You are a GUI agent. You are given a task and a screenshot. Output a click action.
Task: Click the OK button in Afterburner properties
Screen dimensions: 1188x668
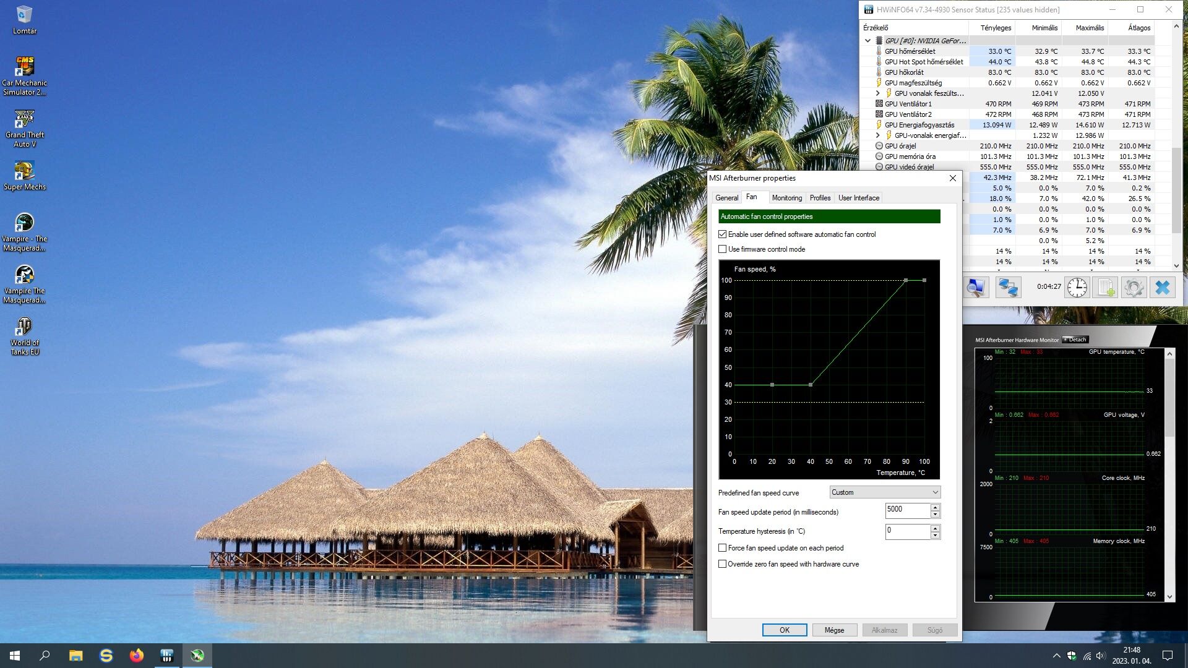point(785,630)
